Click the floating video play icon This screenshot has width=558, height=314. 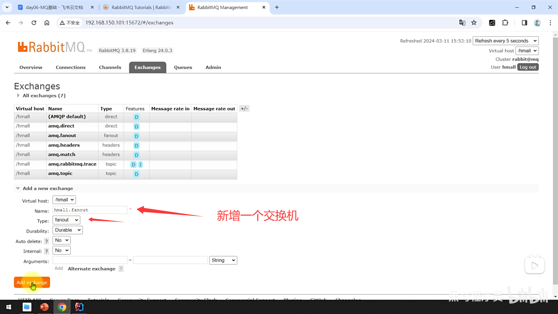[x=534, y=265]
